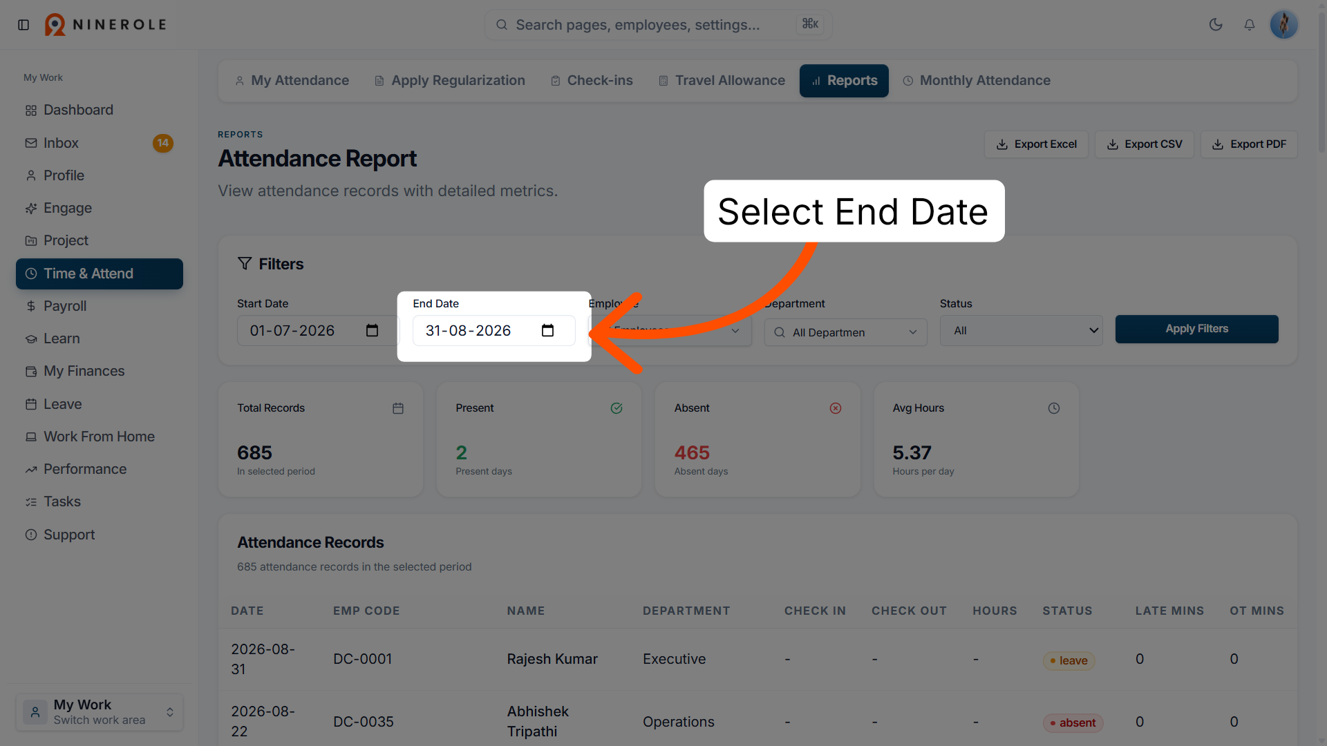
Task: Click Apply Filters button
Action: point(1196,329)
